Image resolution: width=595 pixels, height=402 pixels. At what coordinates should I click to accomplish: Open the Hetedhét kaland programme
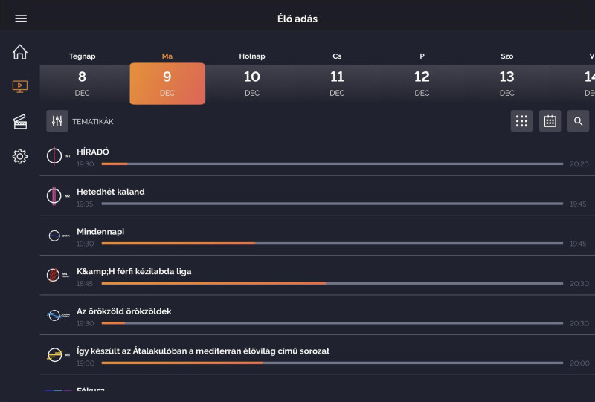click(x=111, y=192)
